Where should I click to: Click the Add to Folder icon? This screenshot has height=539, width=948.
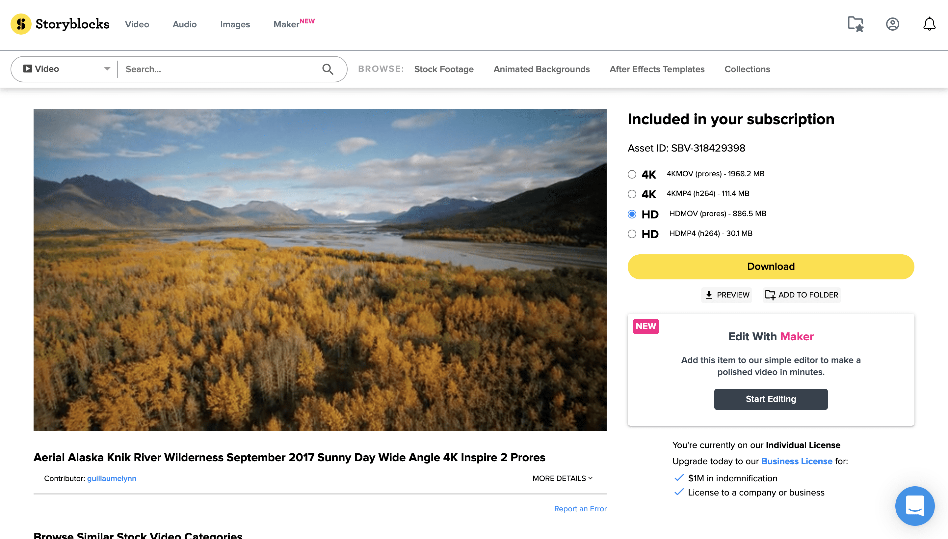(x=771, y=295)
